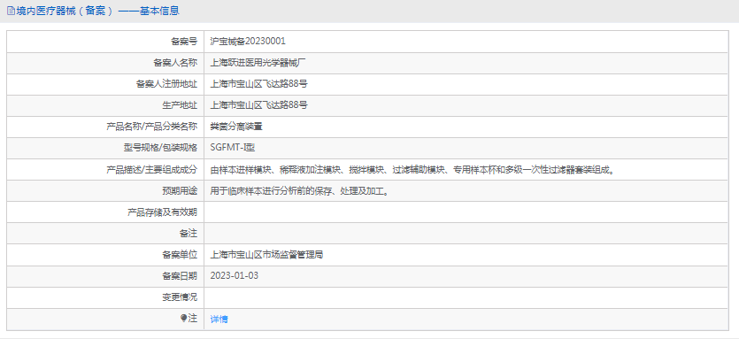Viewport: 739px width, 339px height.
Task: Click the 备案日期 label
Action: pyautogui.click(x=180, y=276)
